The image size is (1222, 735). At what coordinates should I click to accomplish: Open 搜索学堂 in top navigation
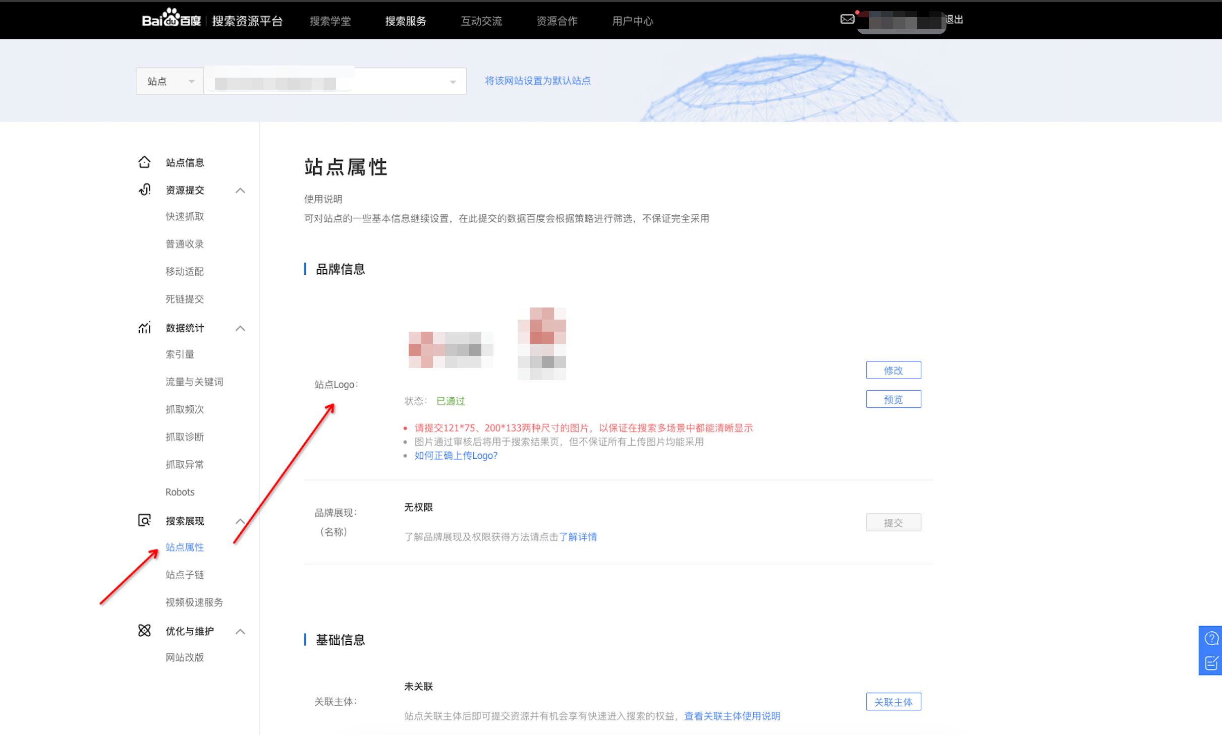click(x=330, y=21)
